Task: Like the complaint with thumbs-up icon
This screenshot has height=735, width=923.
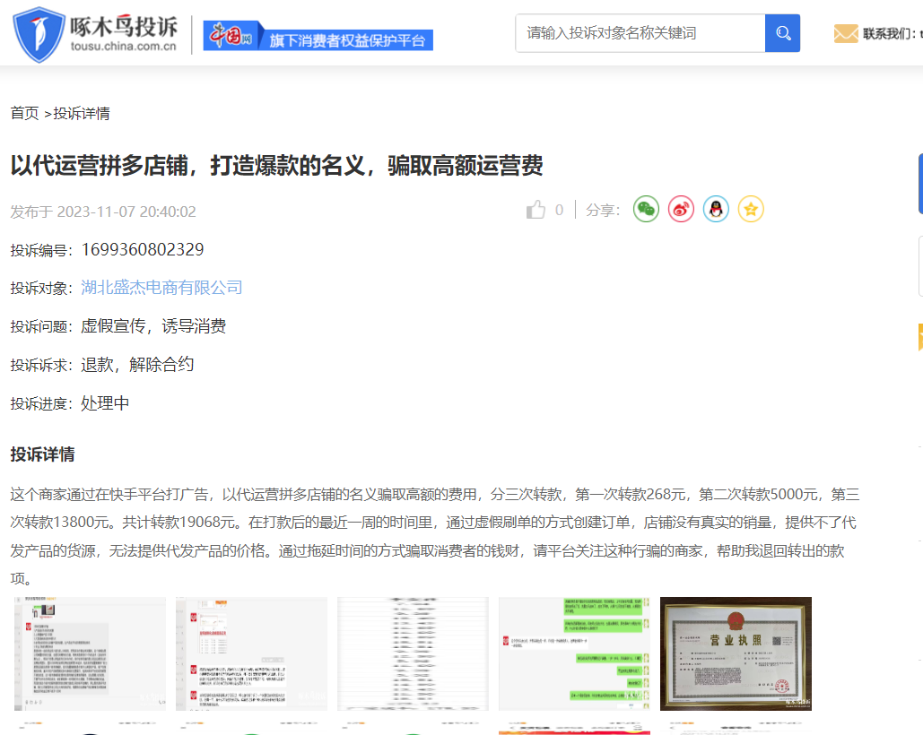Action: click(x=536, y=210)
